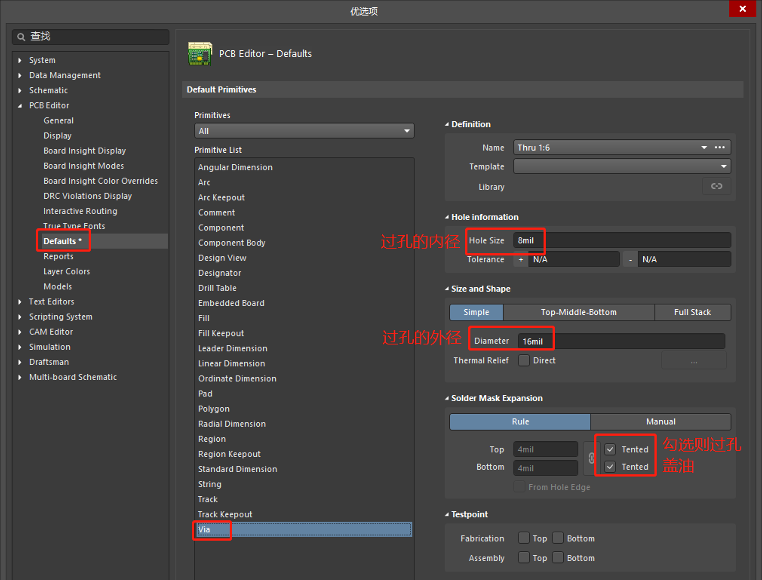This screenshot has width=762, height=580.
Task: Check Fabrication Bottom testpoint
Action: pos(558,538)
